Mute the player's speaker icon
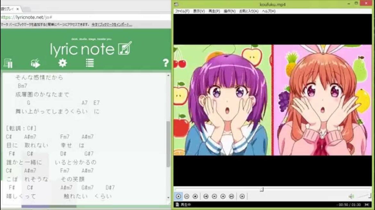The height and width of the screenshot is (210, 375). point(351,196)
